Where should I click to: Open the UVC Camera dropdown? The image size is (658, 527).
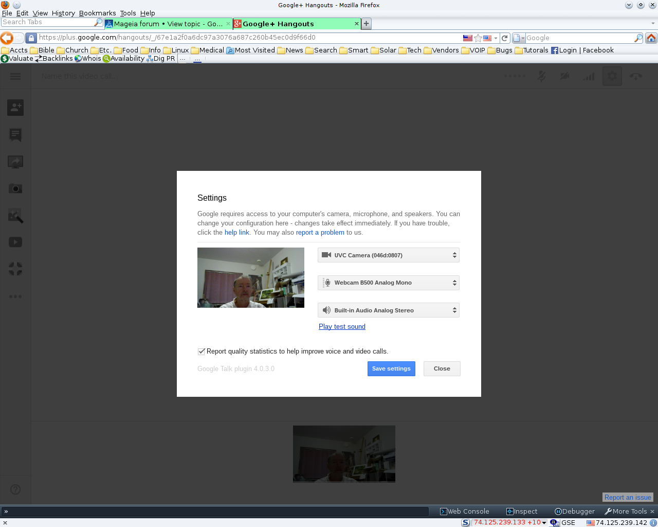pos(389,255)
